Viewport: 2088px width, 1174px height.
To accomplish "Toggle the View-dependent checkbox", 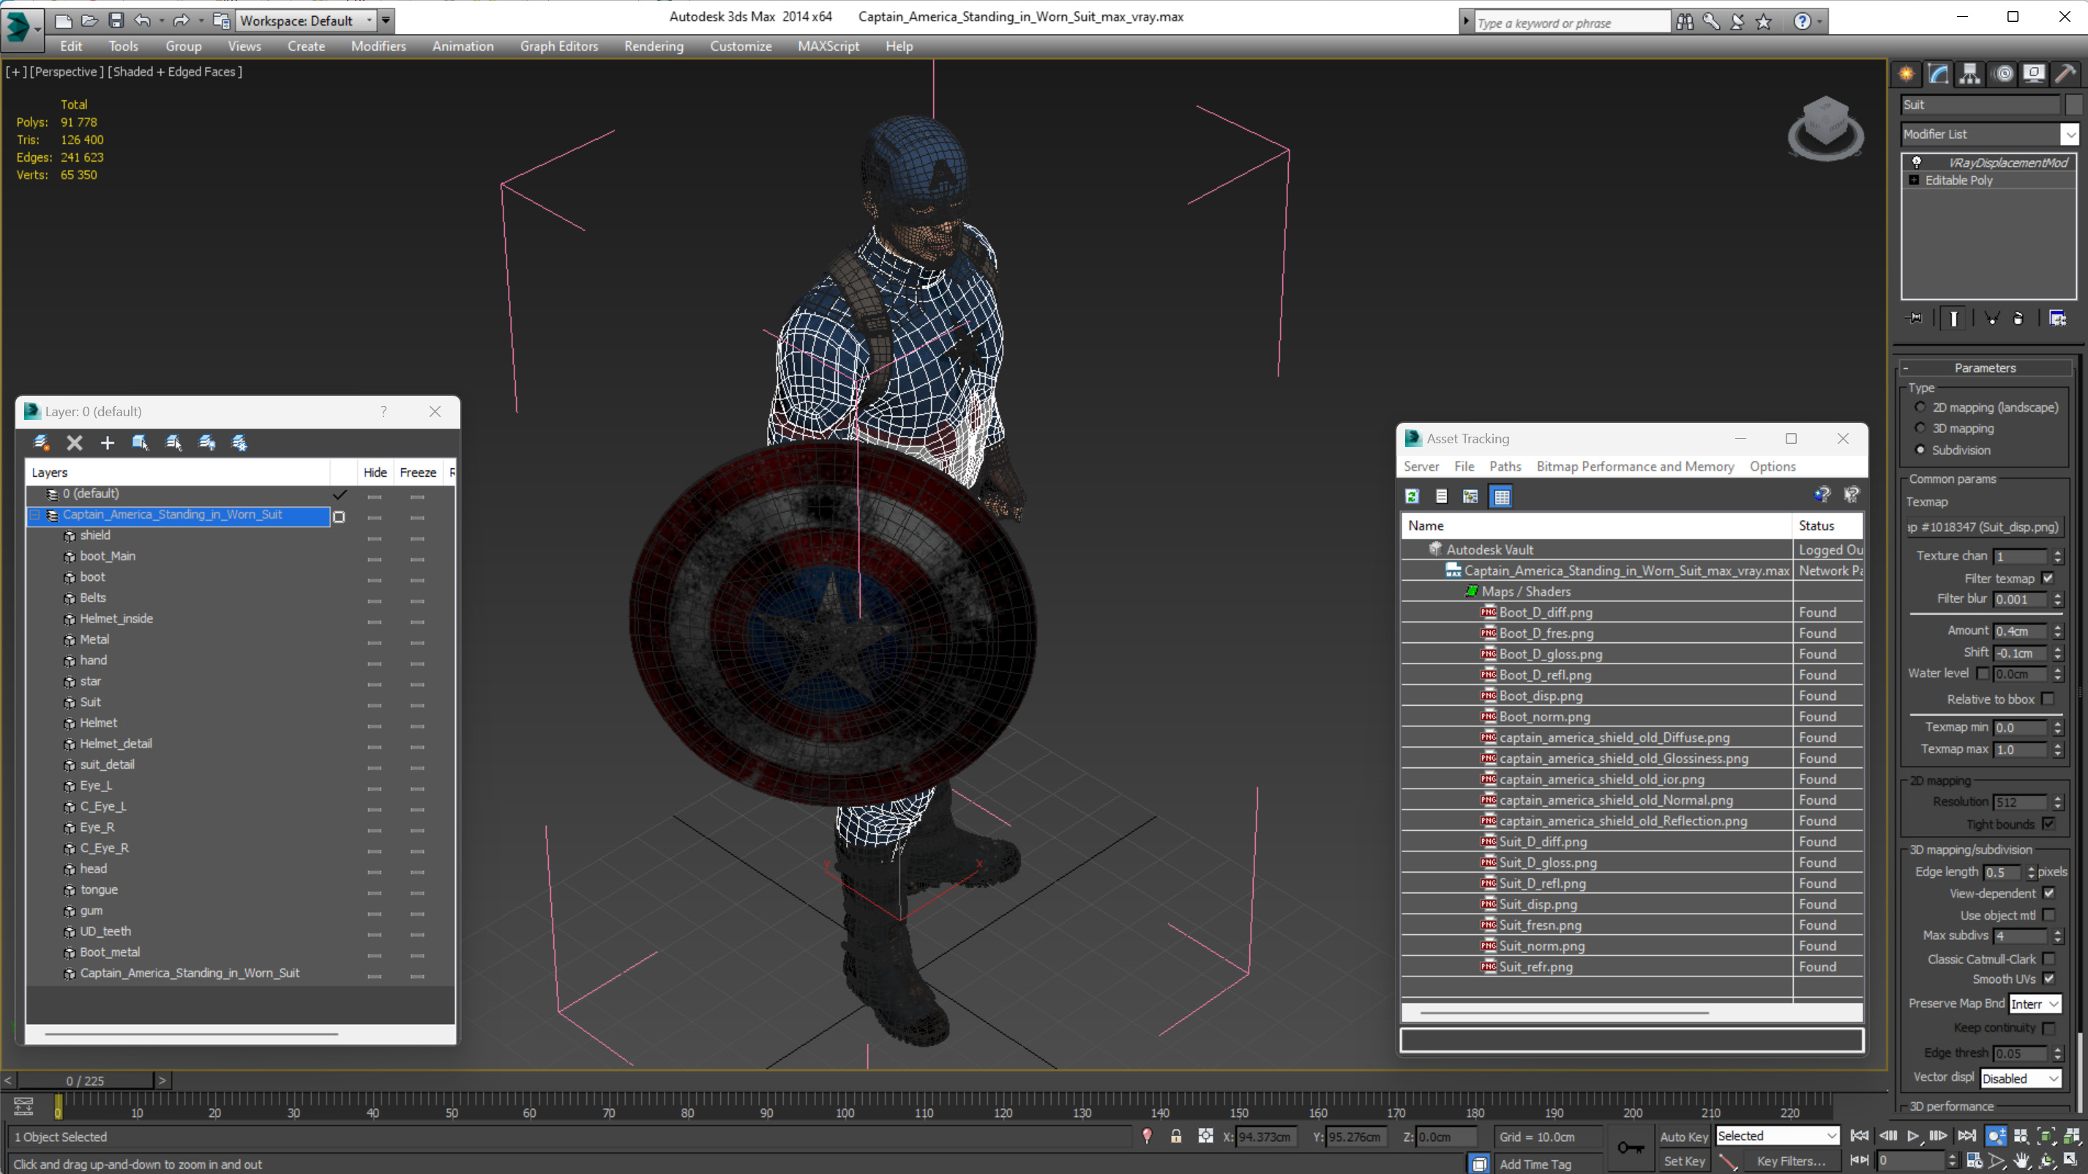I will click(x=2048, y=893).
